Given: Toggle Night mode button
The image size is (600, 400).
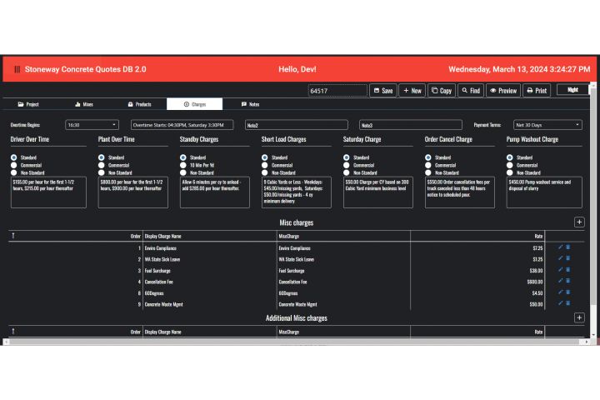Looking at the screenshot, I should pos(572,89).
